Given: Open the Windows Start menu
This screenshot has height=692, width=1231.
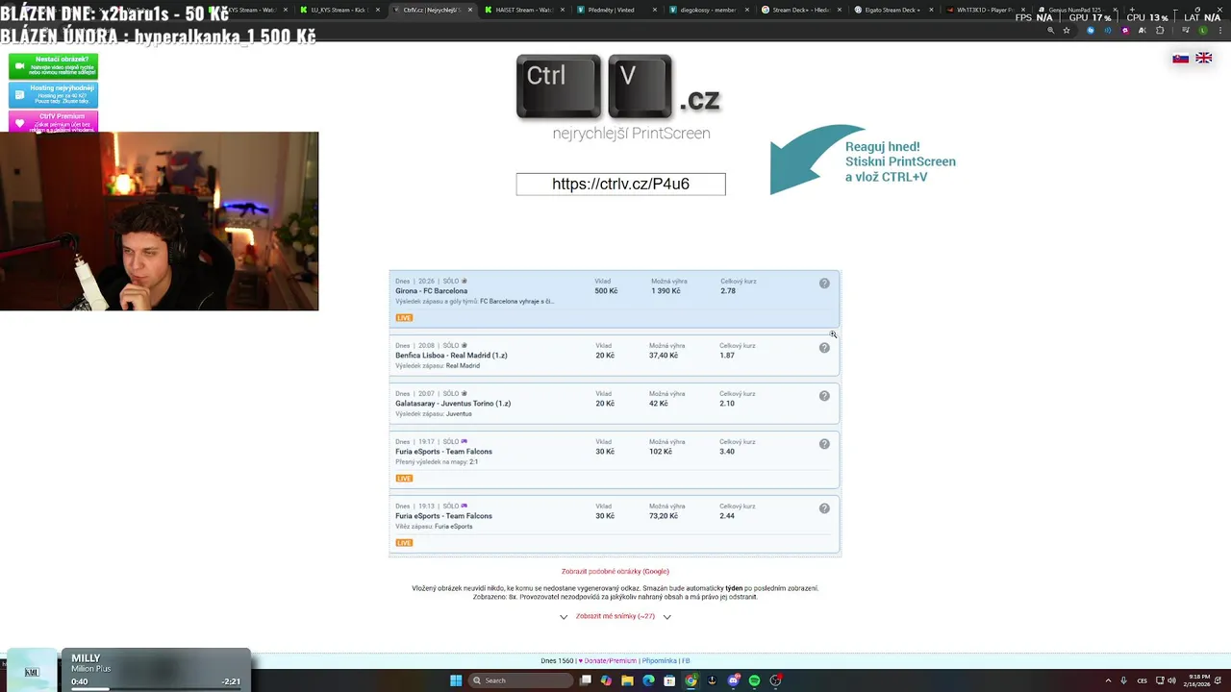Looking at the screenshot, I should (x=456, y=680).
